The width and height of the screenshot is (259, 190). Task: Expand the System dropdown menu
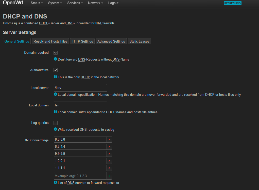[55, 3]
